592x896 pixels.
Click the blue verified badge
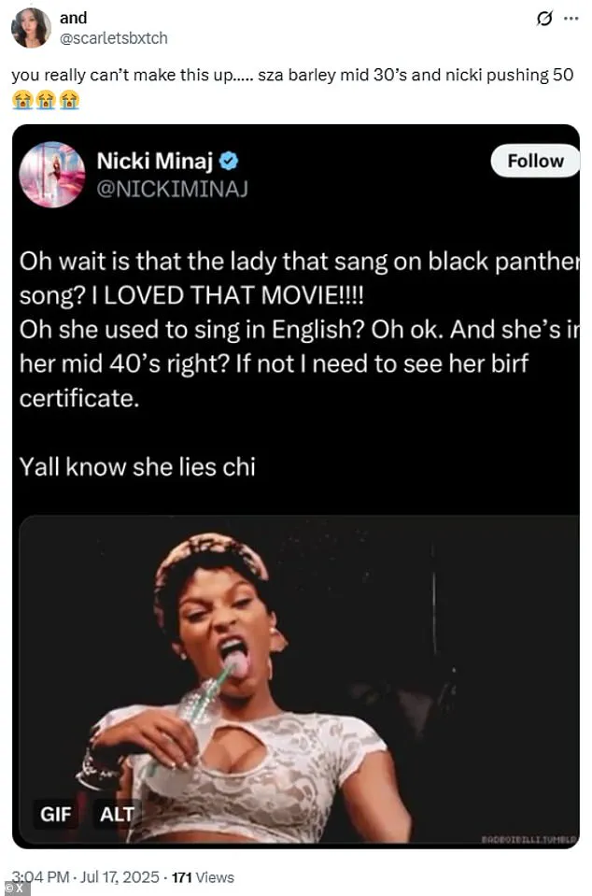[x=229, y=162]
